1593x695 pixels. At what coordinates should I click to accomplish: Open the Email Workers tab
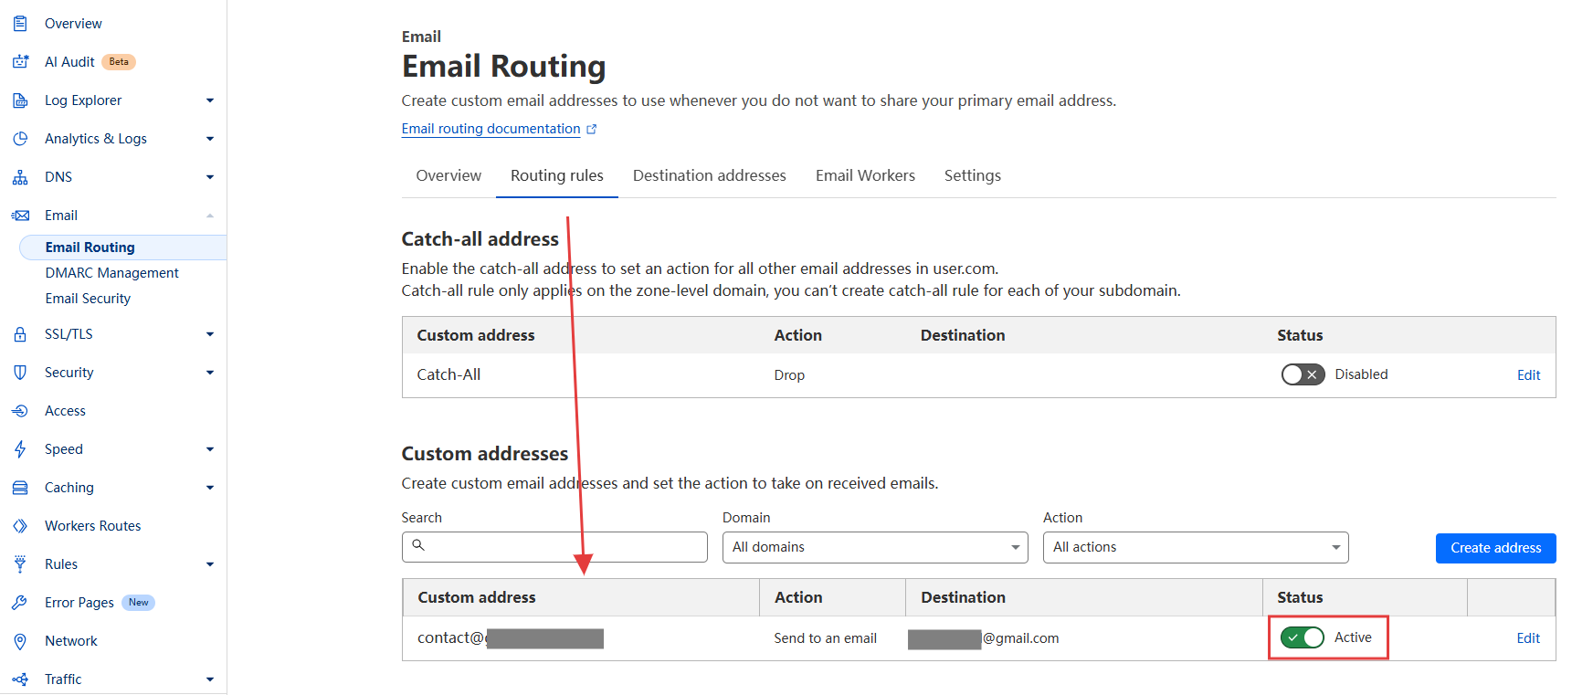[x=865, y=175]
